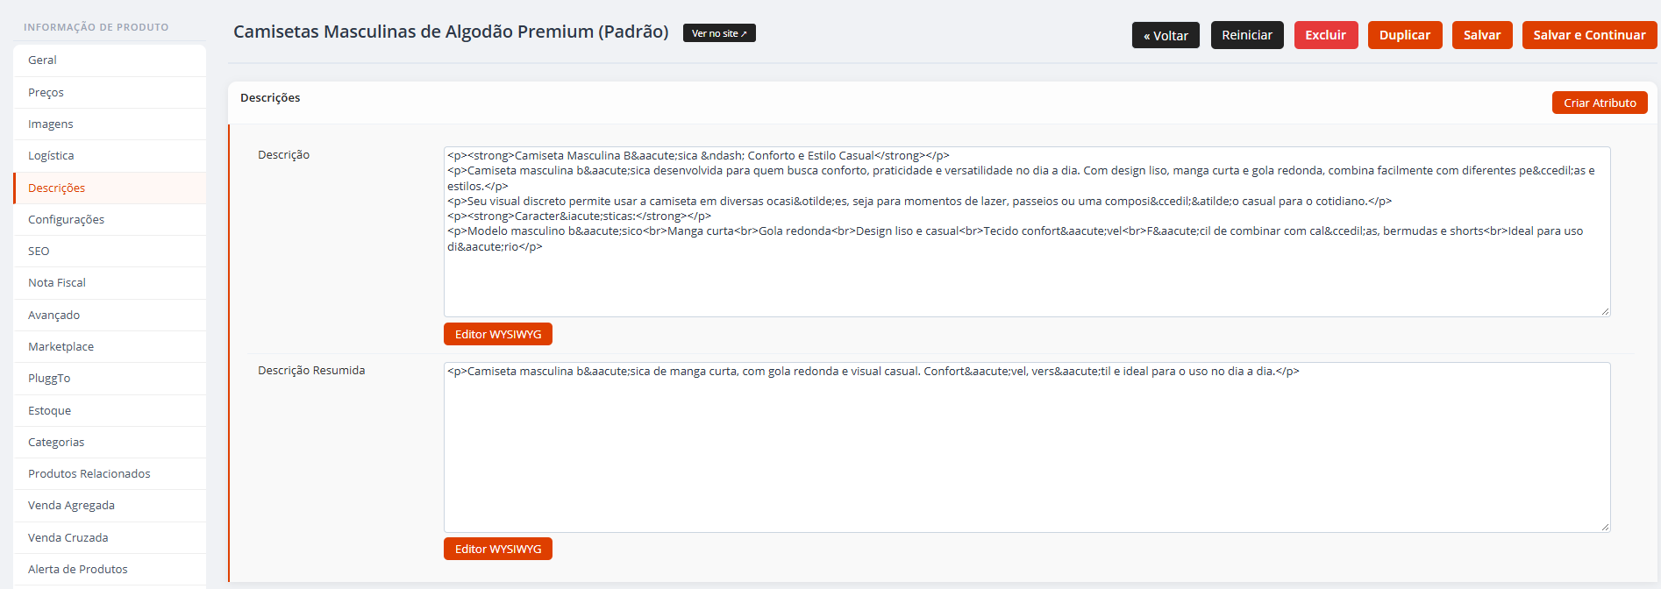Select Logística in the product menu

coord(110,155)
